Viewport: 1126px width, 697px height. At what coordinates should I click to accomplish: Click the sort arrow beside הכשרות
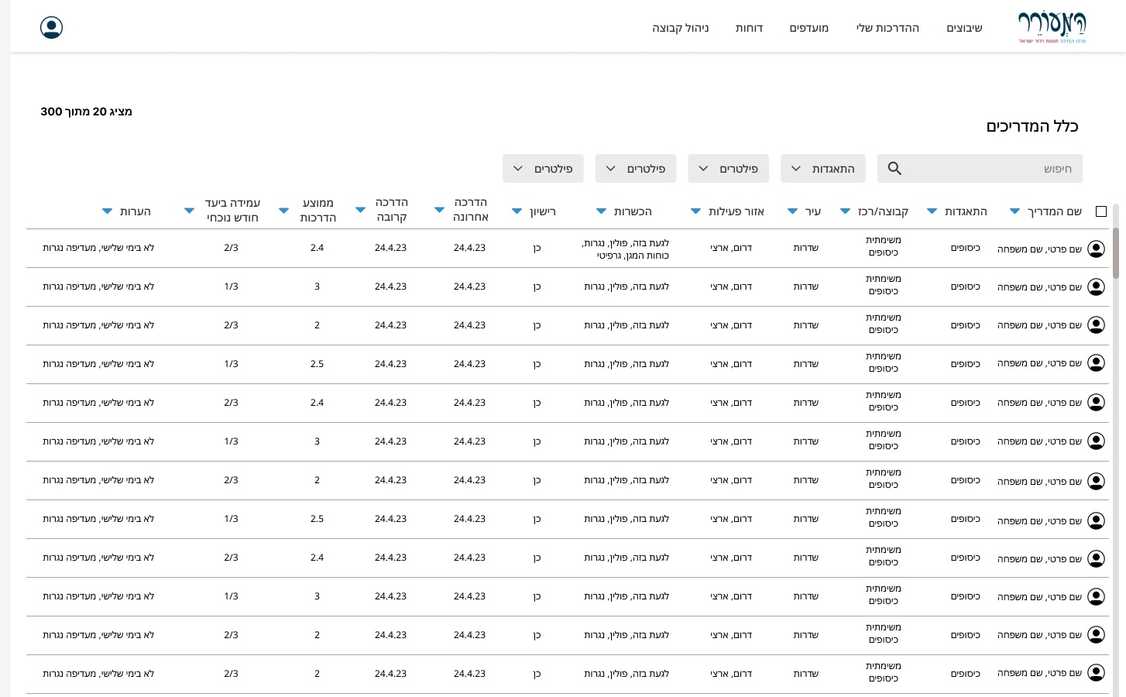click(601, 211)
